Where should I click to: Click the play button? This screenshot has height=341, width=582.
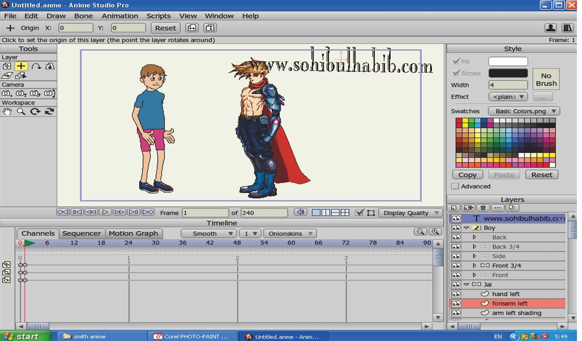pyautogui.click(x=105, y=212)
